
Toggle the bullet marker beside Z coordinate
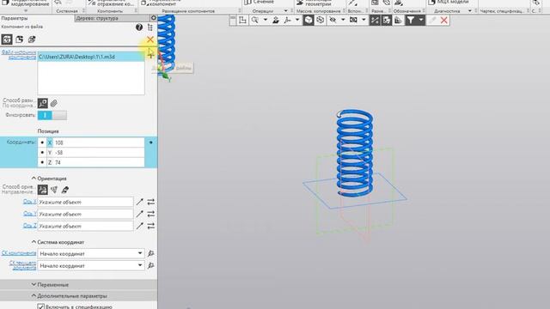coord(42,162)
